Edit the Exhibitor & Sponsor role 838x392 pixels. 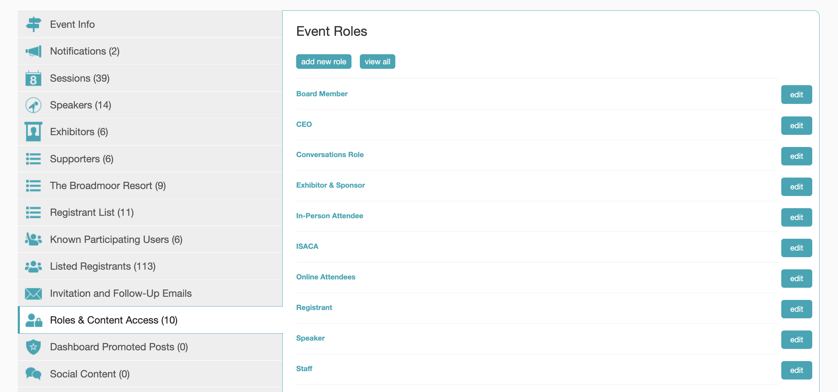[796, 187]
